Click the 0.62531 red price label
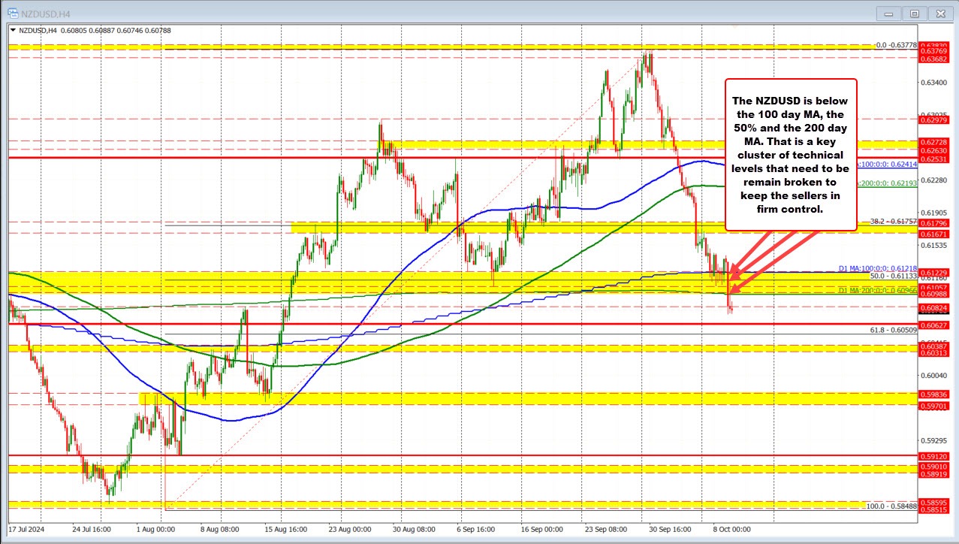The width and height of the screenshot is (959, 544). [x=933, y=159]
